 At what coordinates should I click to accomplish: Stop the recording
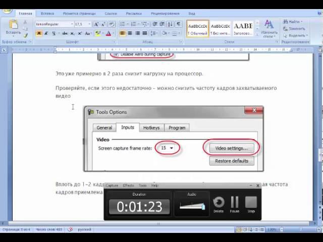click(251, 204)
